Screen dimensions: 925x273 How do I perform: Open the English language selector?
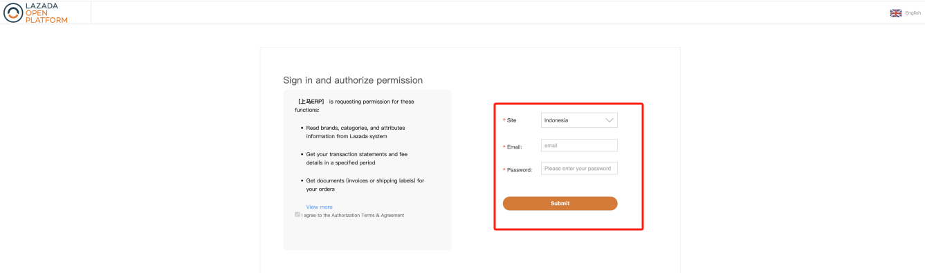(905, 13)
